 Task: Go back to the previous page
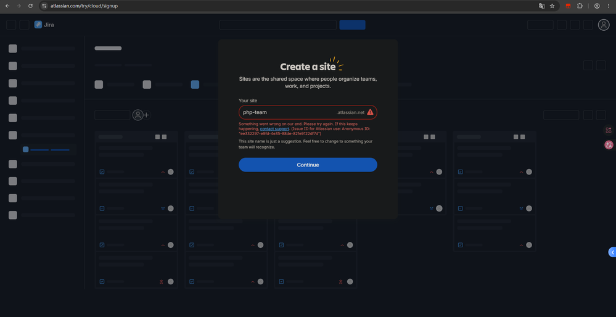click(7, 6)
